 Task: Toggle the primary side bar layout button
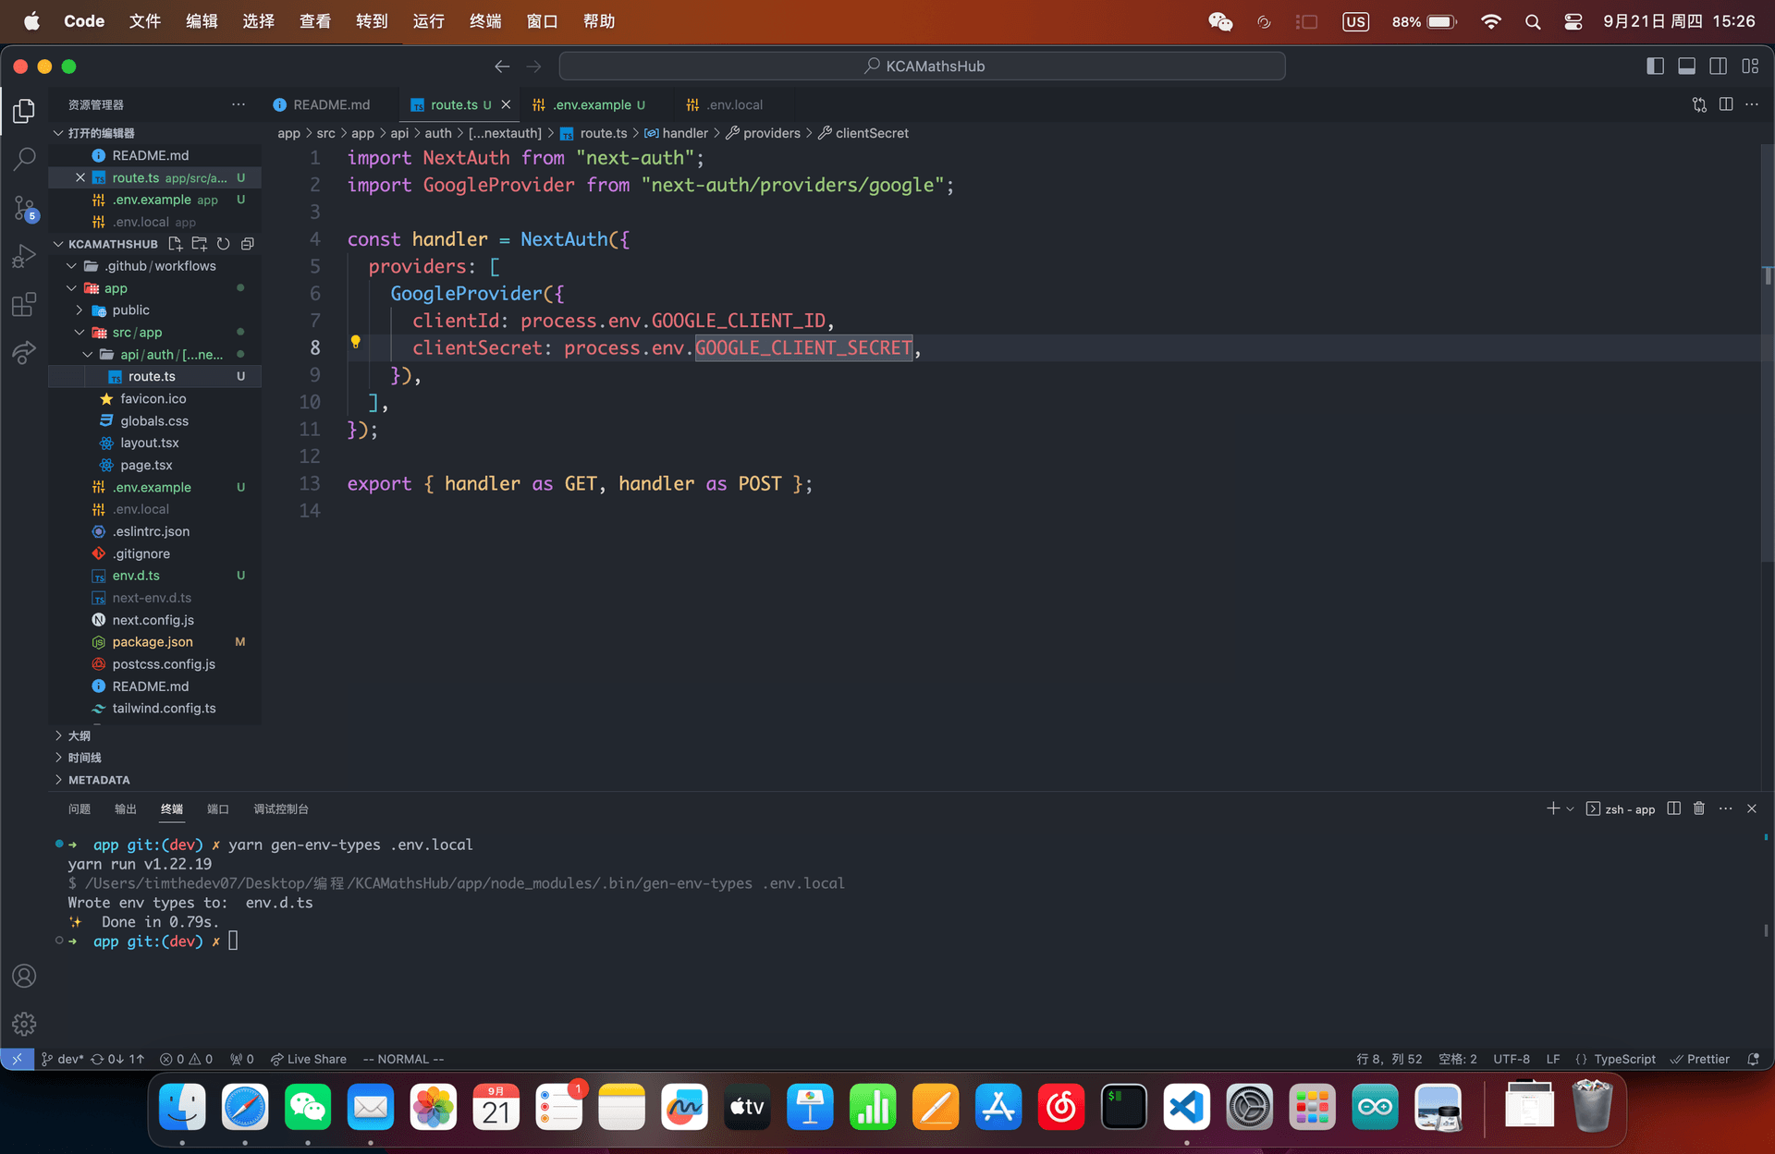[1655, 67]
